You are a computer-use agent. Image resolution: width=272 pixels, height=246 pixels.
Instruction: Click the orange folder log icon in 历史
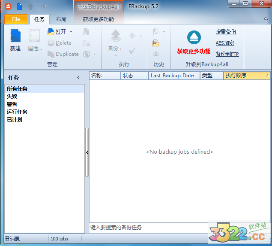coord(156,43)
